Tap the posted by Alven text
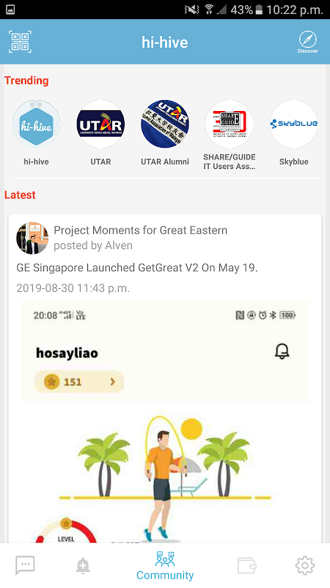Screen dimensions: 330x588 [93, 245]
